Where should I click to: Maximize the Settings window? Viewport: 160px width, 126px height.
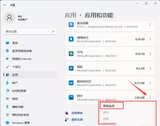pyautogui.click(x=146, y=3)
